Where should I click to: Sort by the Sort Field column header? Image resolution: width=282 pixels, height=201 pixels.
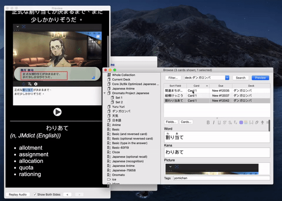click(x=175, y=86)
